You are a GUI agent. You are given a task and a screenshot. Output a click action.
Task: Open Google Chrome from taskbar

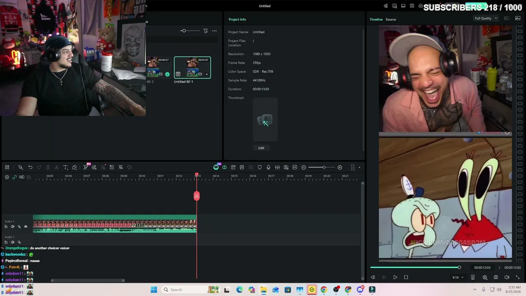[x=324, y=290]
